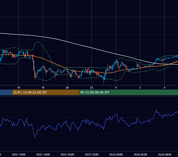Click the 0 hour label on price chart axis
The height and width of the screenshot is (157, 178).
(116, 88)
